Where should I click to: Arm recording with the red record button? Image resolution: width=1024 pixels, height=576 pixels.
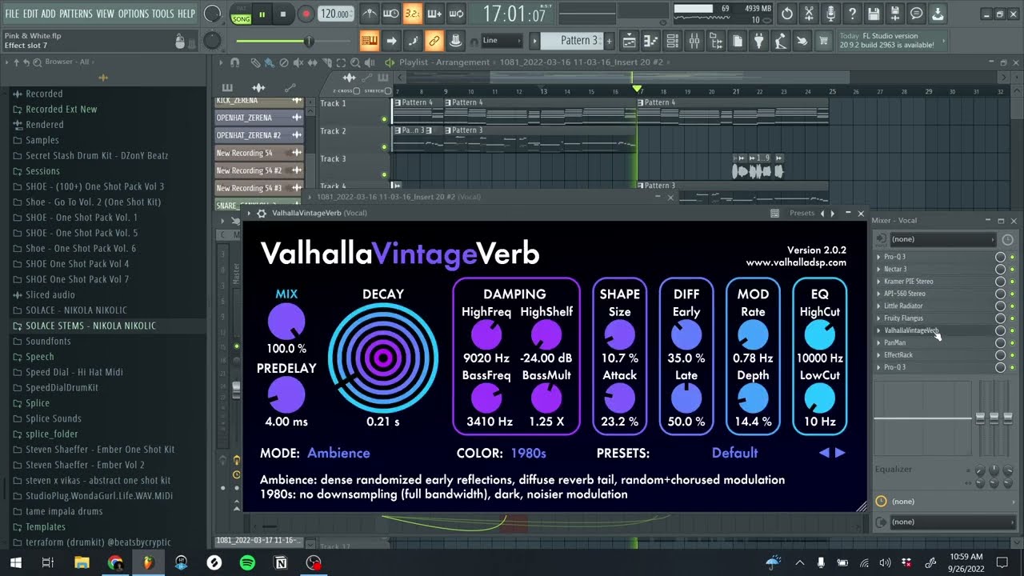pos(306,14)
